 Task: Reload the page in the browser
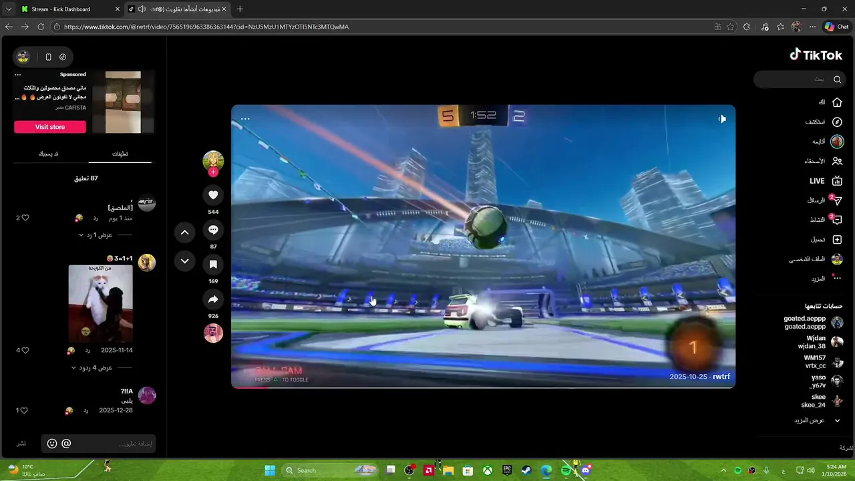point(41,27)
